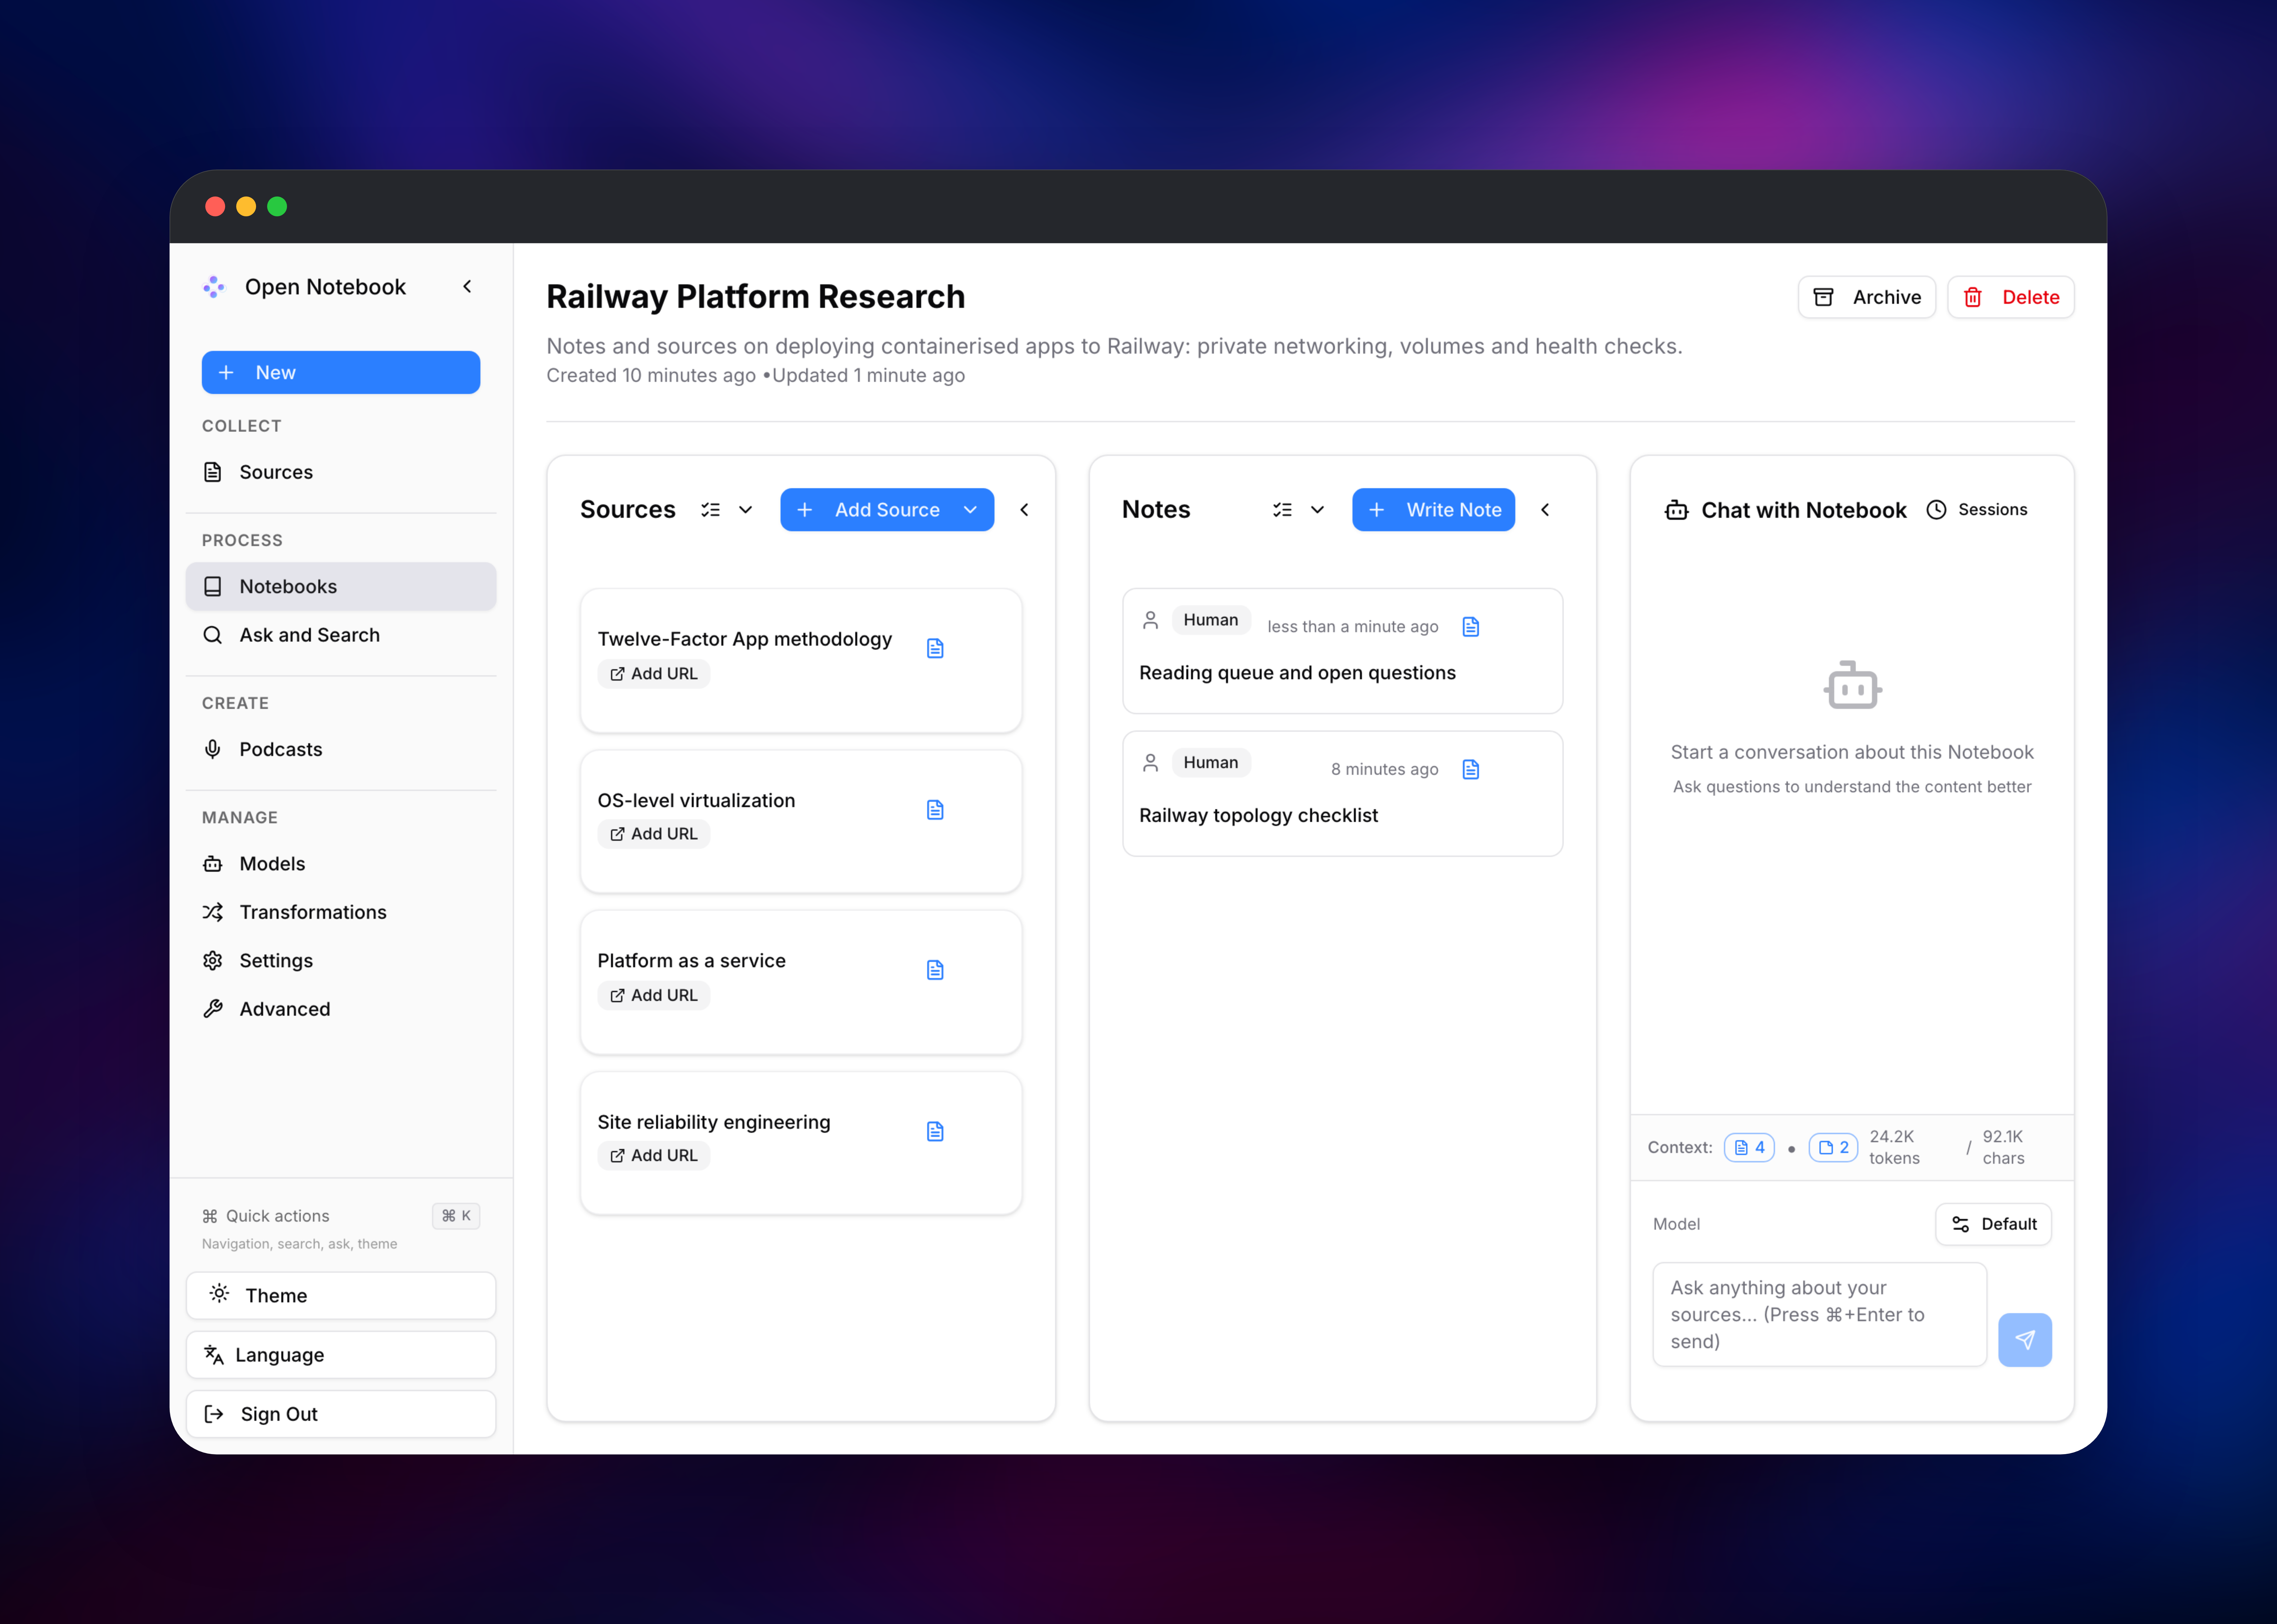This screenshot has height=1624, width=2277.
Task: Click Add URL on Twelve-Factor App source
Action: tap(654, 674)
